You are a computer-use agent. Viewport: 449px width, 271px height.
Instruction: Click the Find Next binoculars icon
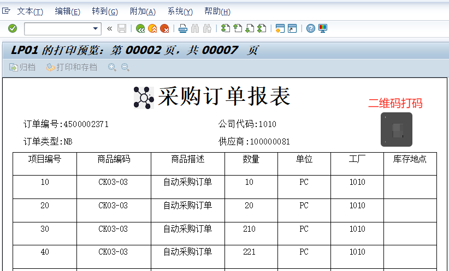[x=207, y=28]
